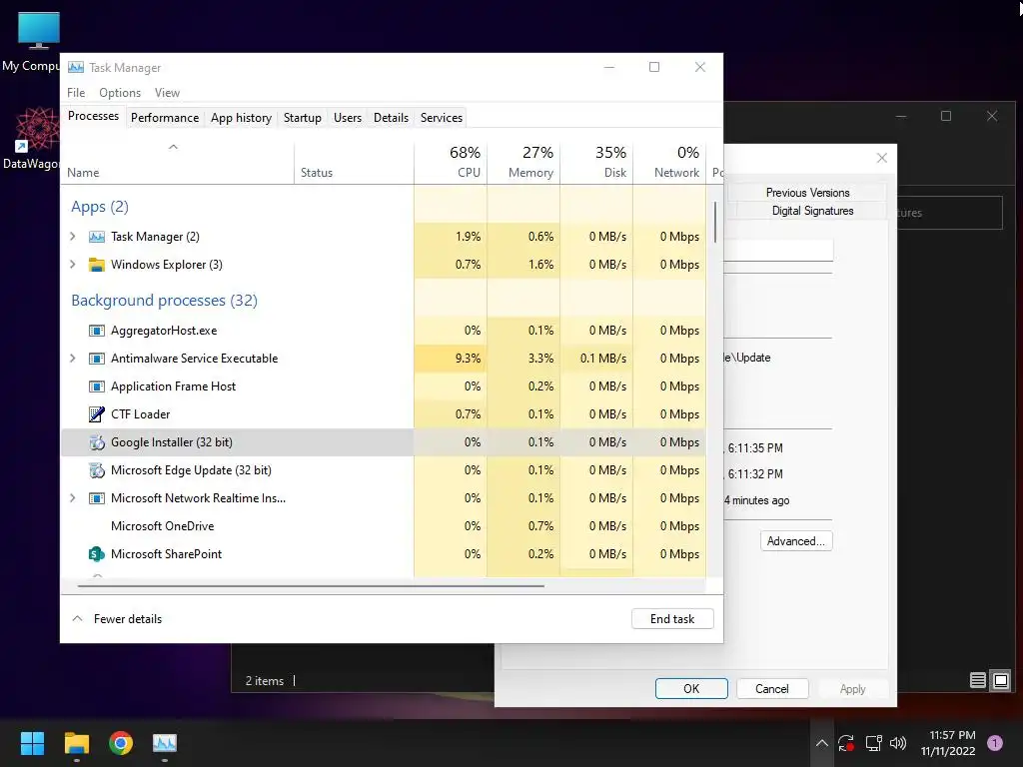Open the Windows Start menu

32,743
